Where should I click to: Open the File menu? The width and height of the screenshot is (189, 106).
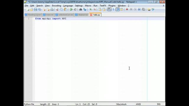[26, 6]
